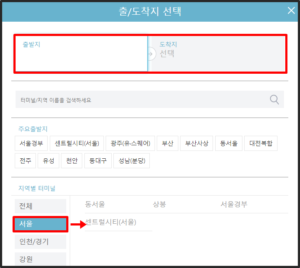The width and height of the screenshot is (300, 268).
Task: Choose 부산사상 departure button
Action: pos(197,144)
